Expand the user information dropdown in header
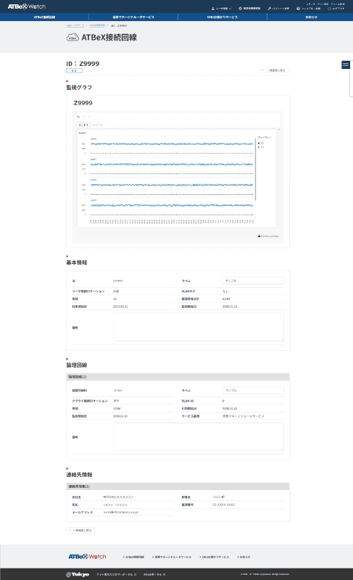Screen dimensions: 353x580 tap(230, 8)
